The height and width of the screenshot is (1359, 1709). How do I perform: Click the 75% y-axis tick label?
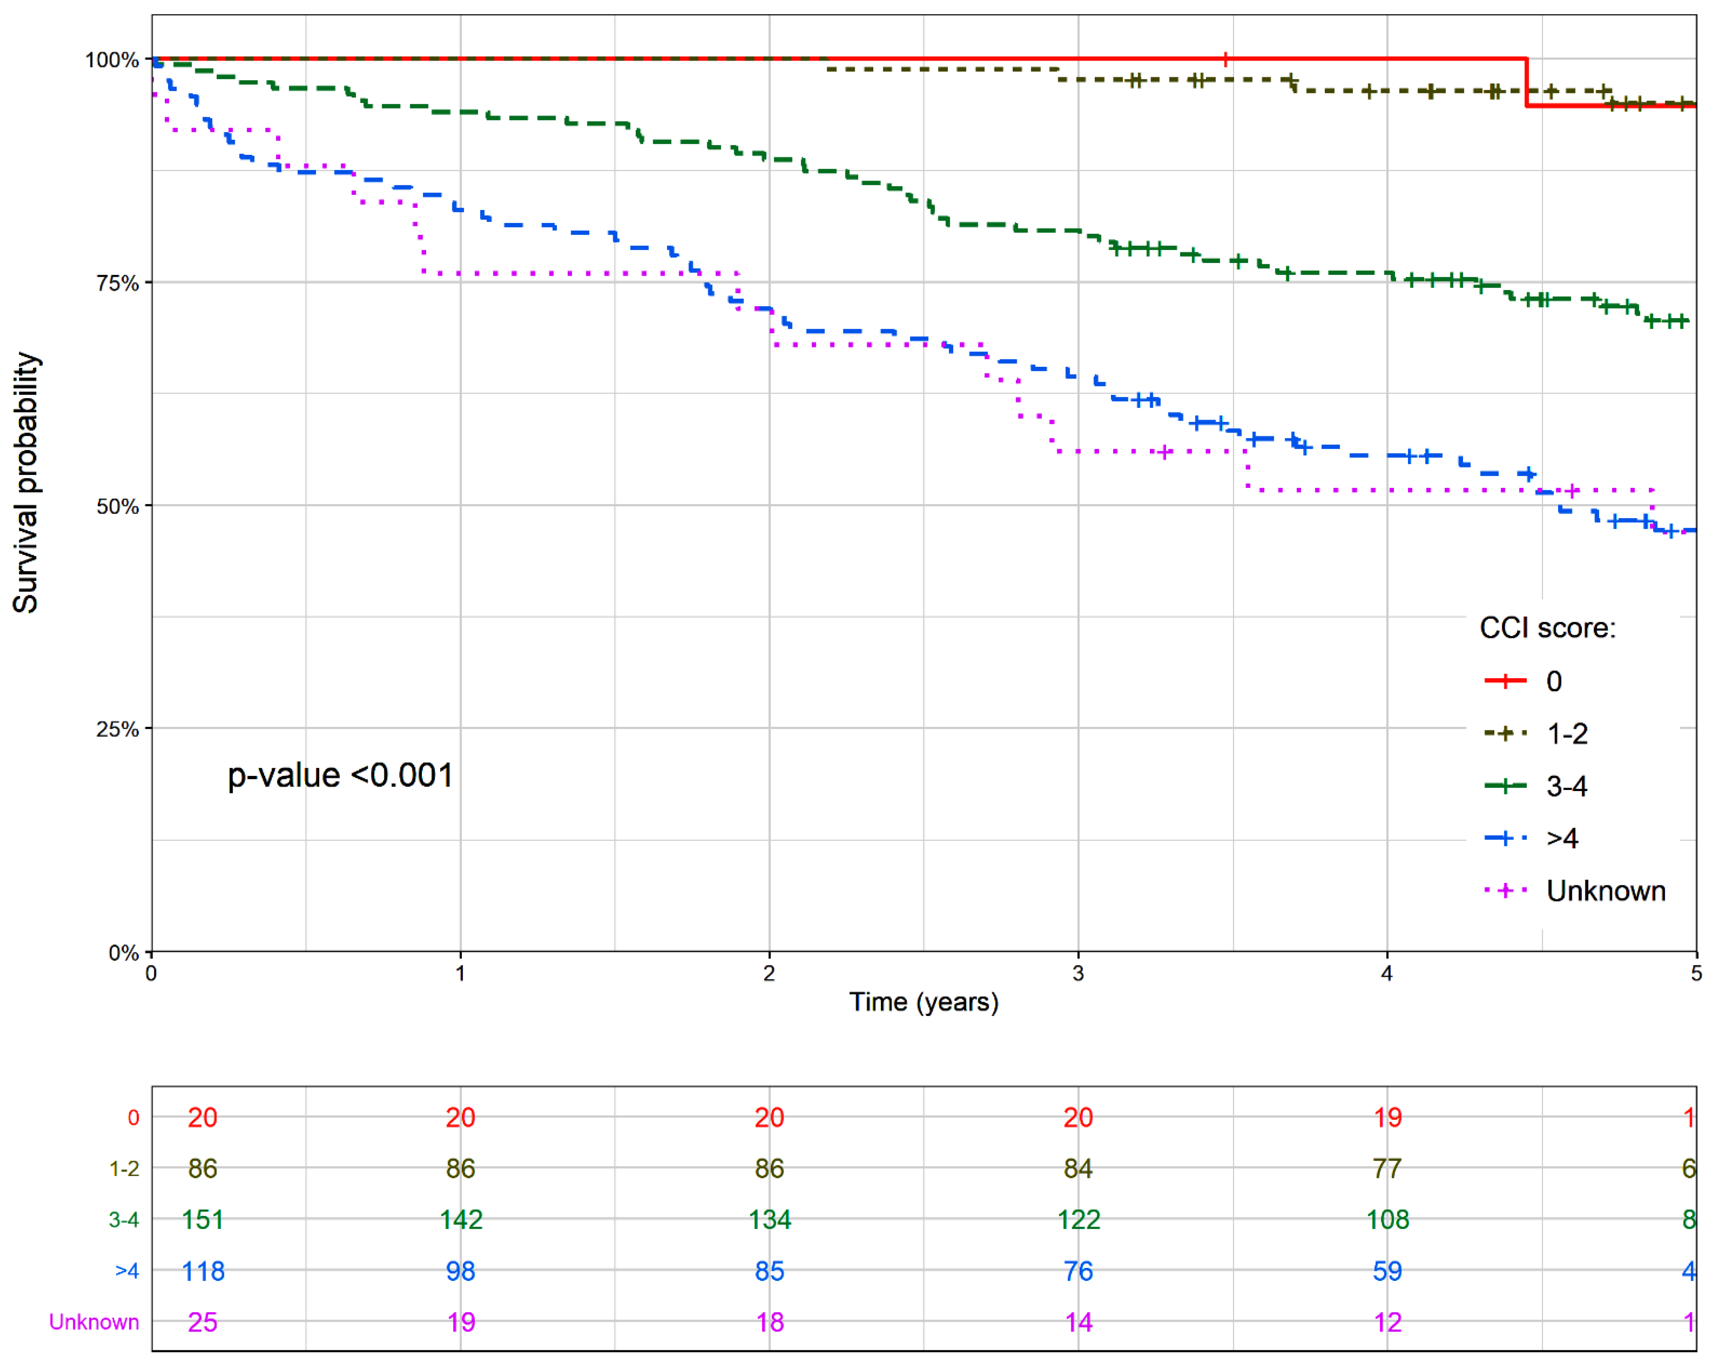(117, 283)
